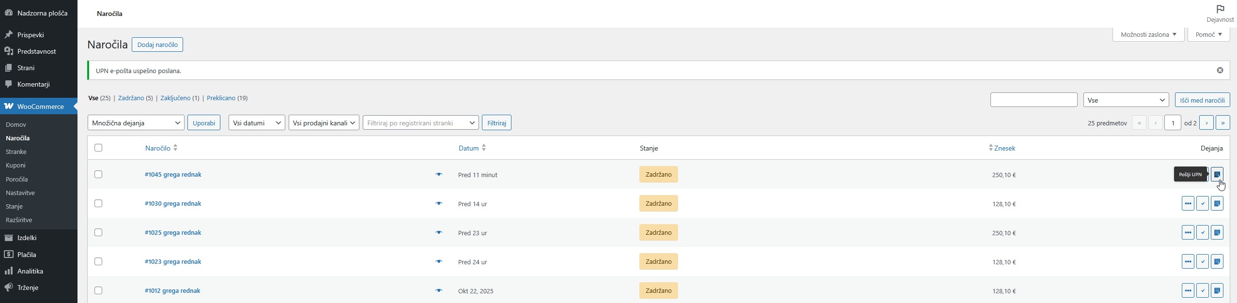
Task: Filter orders by Preklicano status
Action: click(x=221, y=98)
